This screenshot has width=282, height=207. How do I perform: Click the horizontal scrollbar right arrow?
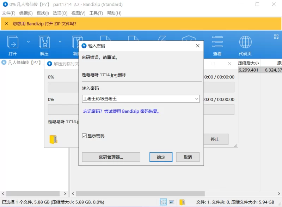click(278, 194)
